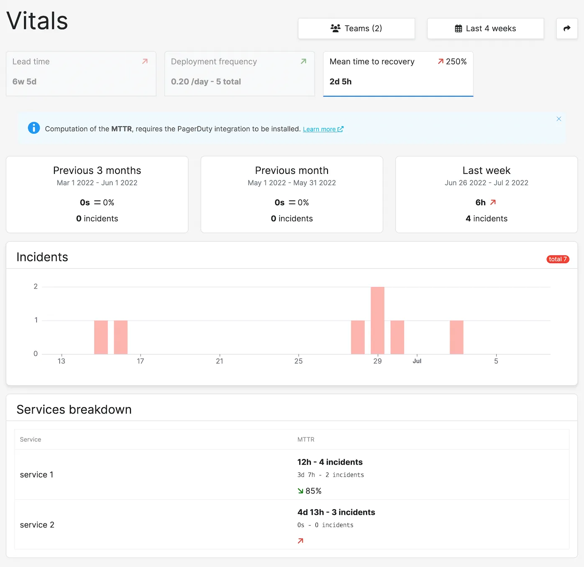The height and width of the screenshot is (567, 584).
Task: Open the Teams (2) filter
Action: (x=356, y=28)
